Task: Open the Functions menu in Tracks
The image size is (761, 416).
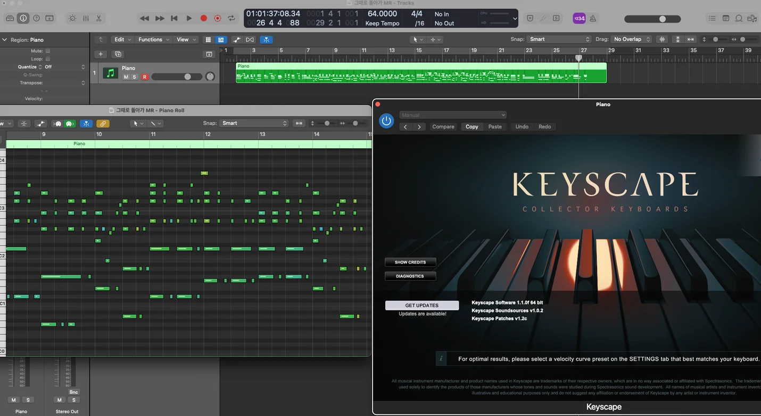Action: pos(154,39)
